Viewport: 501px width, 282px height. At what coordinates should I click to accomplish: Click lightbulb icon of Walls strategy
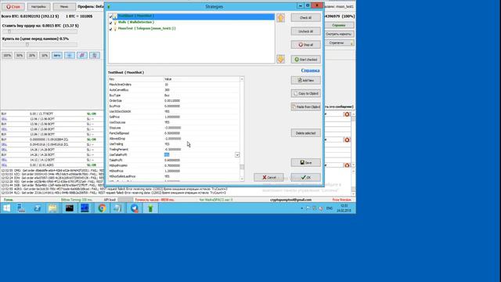coord(115,23)
